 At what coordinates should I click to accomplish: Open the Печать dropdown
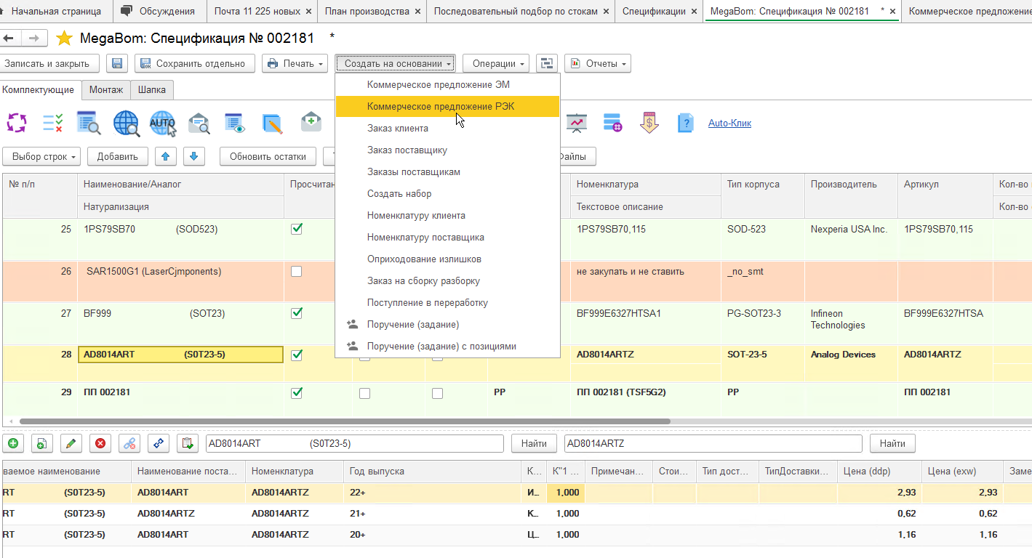click(x=295, y=64)
